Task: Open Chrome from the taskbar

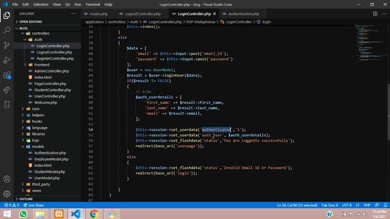Action: point(94,214)
